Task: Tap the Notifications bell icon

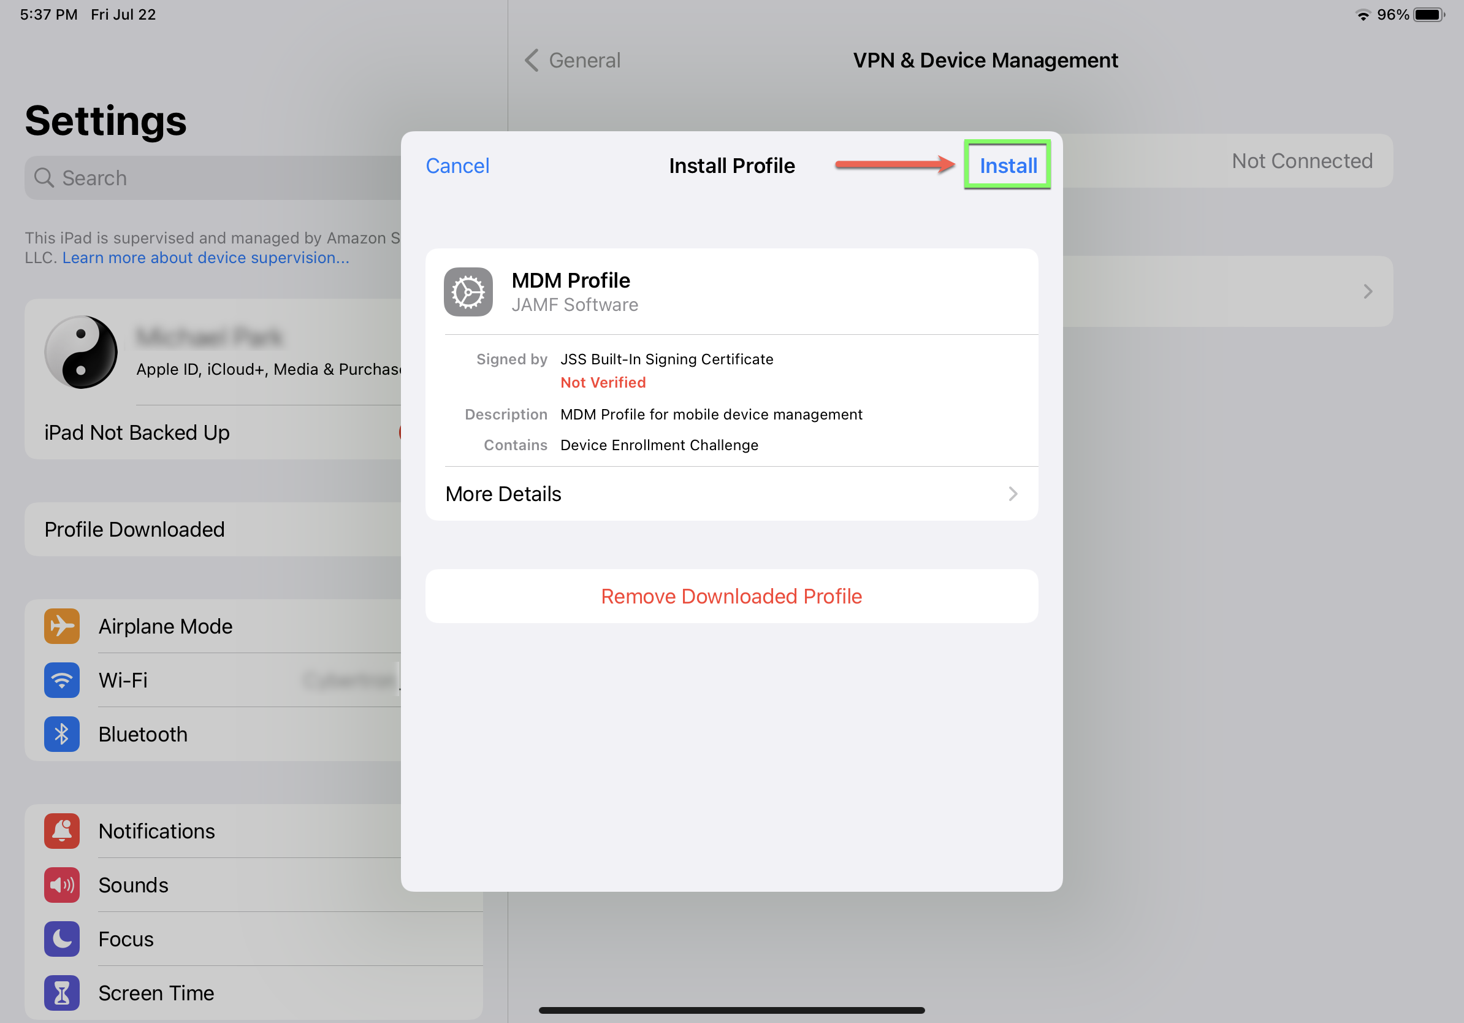Action: [x=62, y=830]
